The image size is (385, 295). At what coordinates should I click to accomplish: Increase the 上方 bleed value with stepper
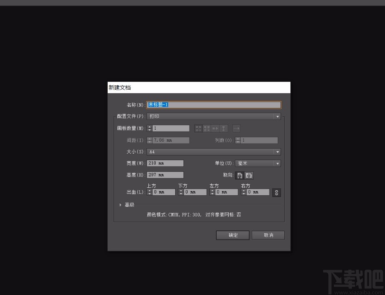pyautogui.click(x=149, y=190)
